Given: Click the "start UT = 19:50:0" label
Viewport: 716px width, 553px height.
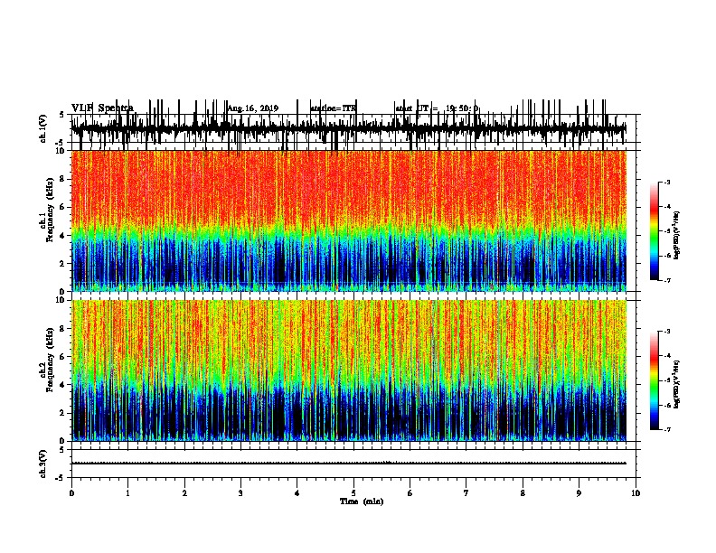Looking at the screenshot, I should click(x=437, y=108).
